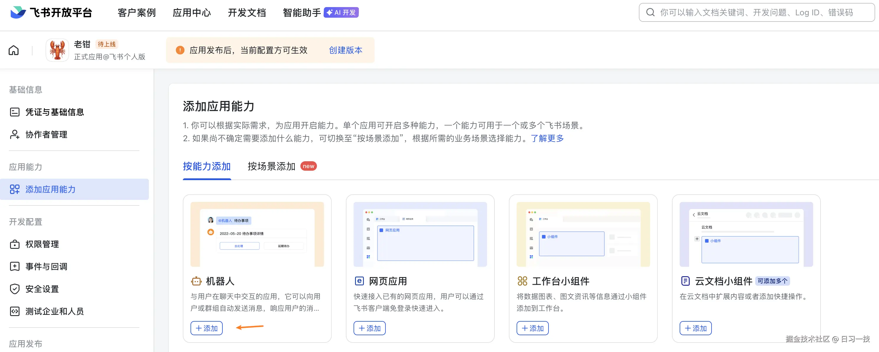Click the 机器人 card title
Viewport: 879px width, 352px height.
click(x=220, y=281)
